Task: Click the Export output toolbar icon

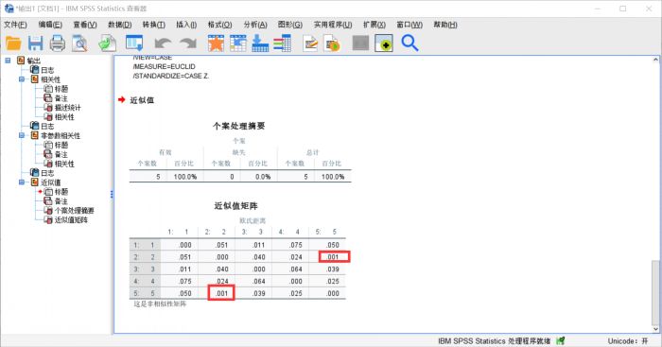Action: [x=107, y=43]
